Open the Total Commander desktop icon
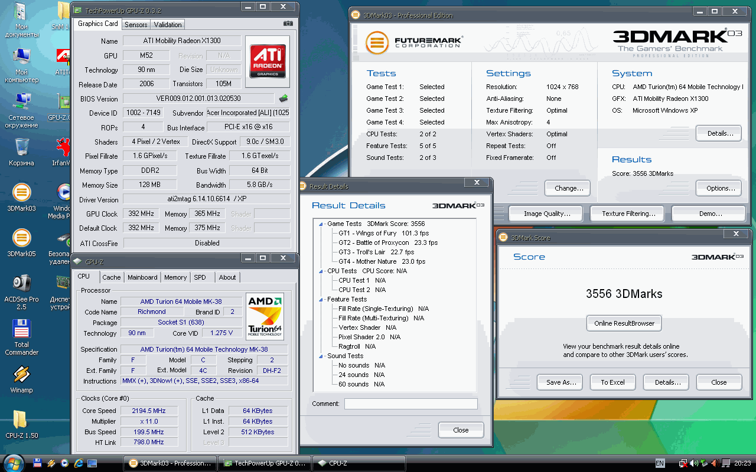Screen dimensions: 756x472 [22, 337]
